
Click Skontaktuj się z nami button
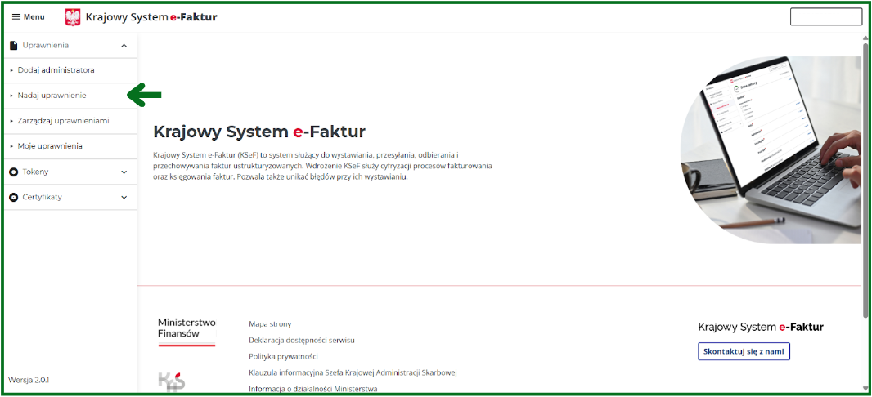744,351
